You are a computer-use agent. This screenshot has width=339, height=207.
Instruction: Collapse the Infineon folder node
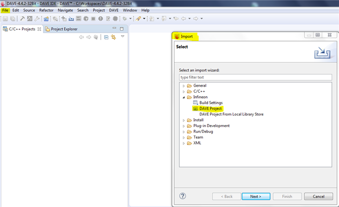pos(184,97)
